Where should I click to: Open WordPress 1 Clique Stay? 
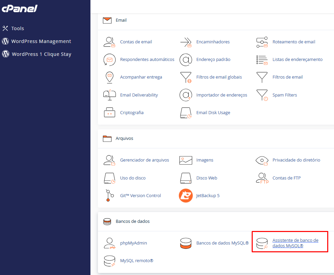[41, 54]
